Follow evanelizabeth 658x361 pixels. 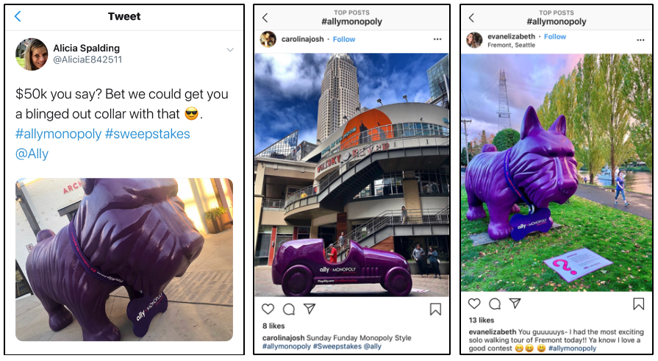click(x=555, y=37)
